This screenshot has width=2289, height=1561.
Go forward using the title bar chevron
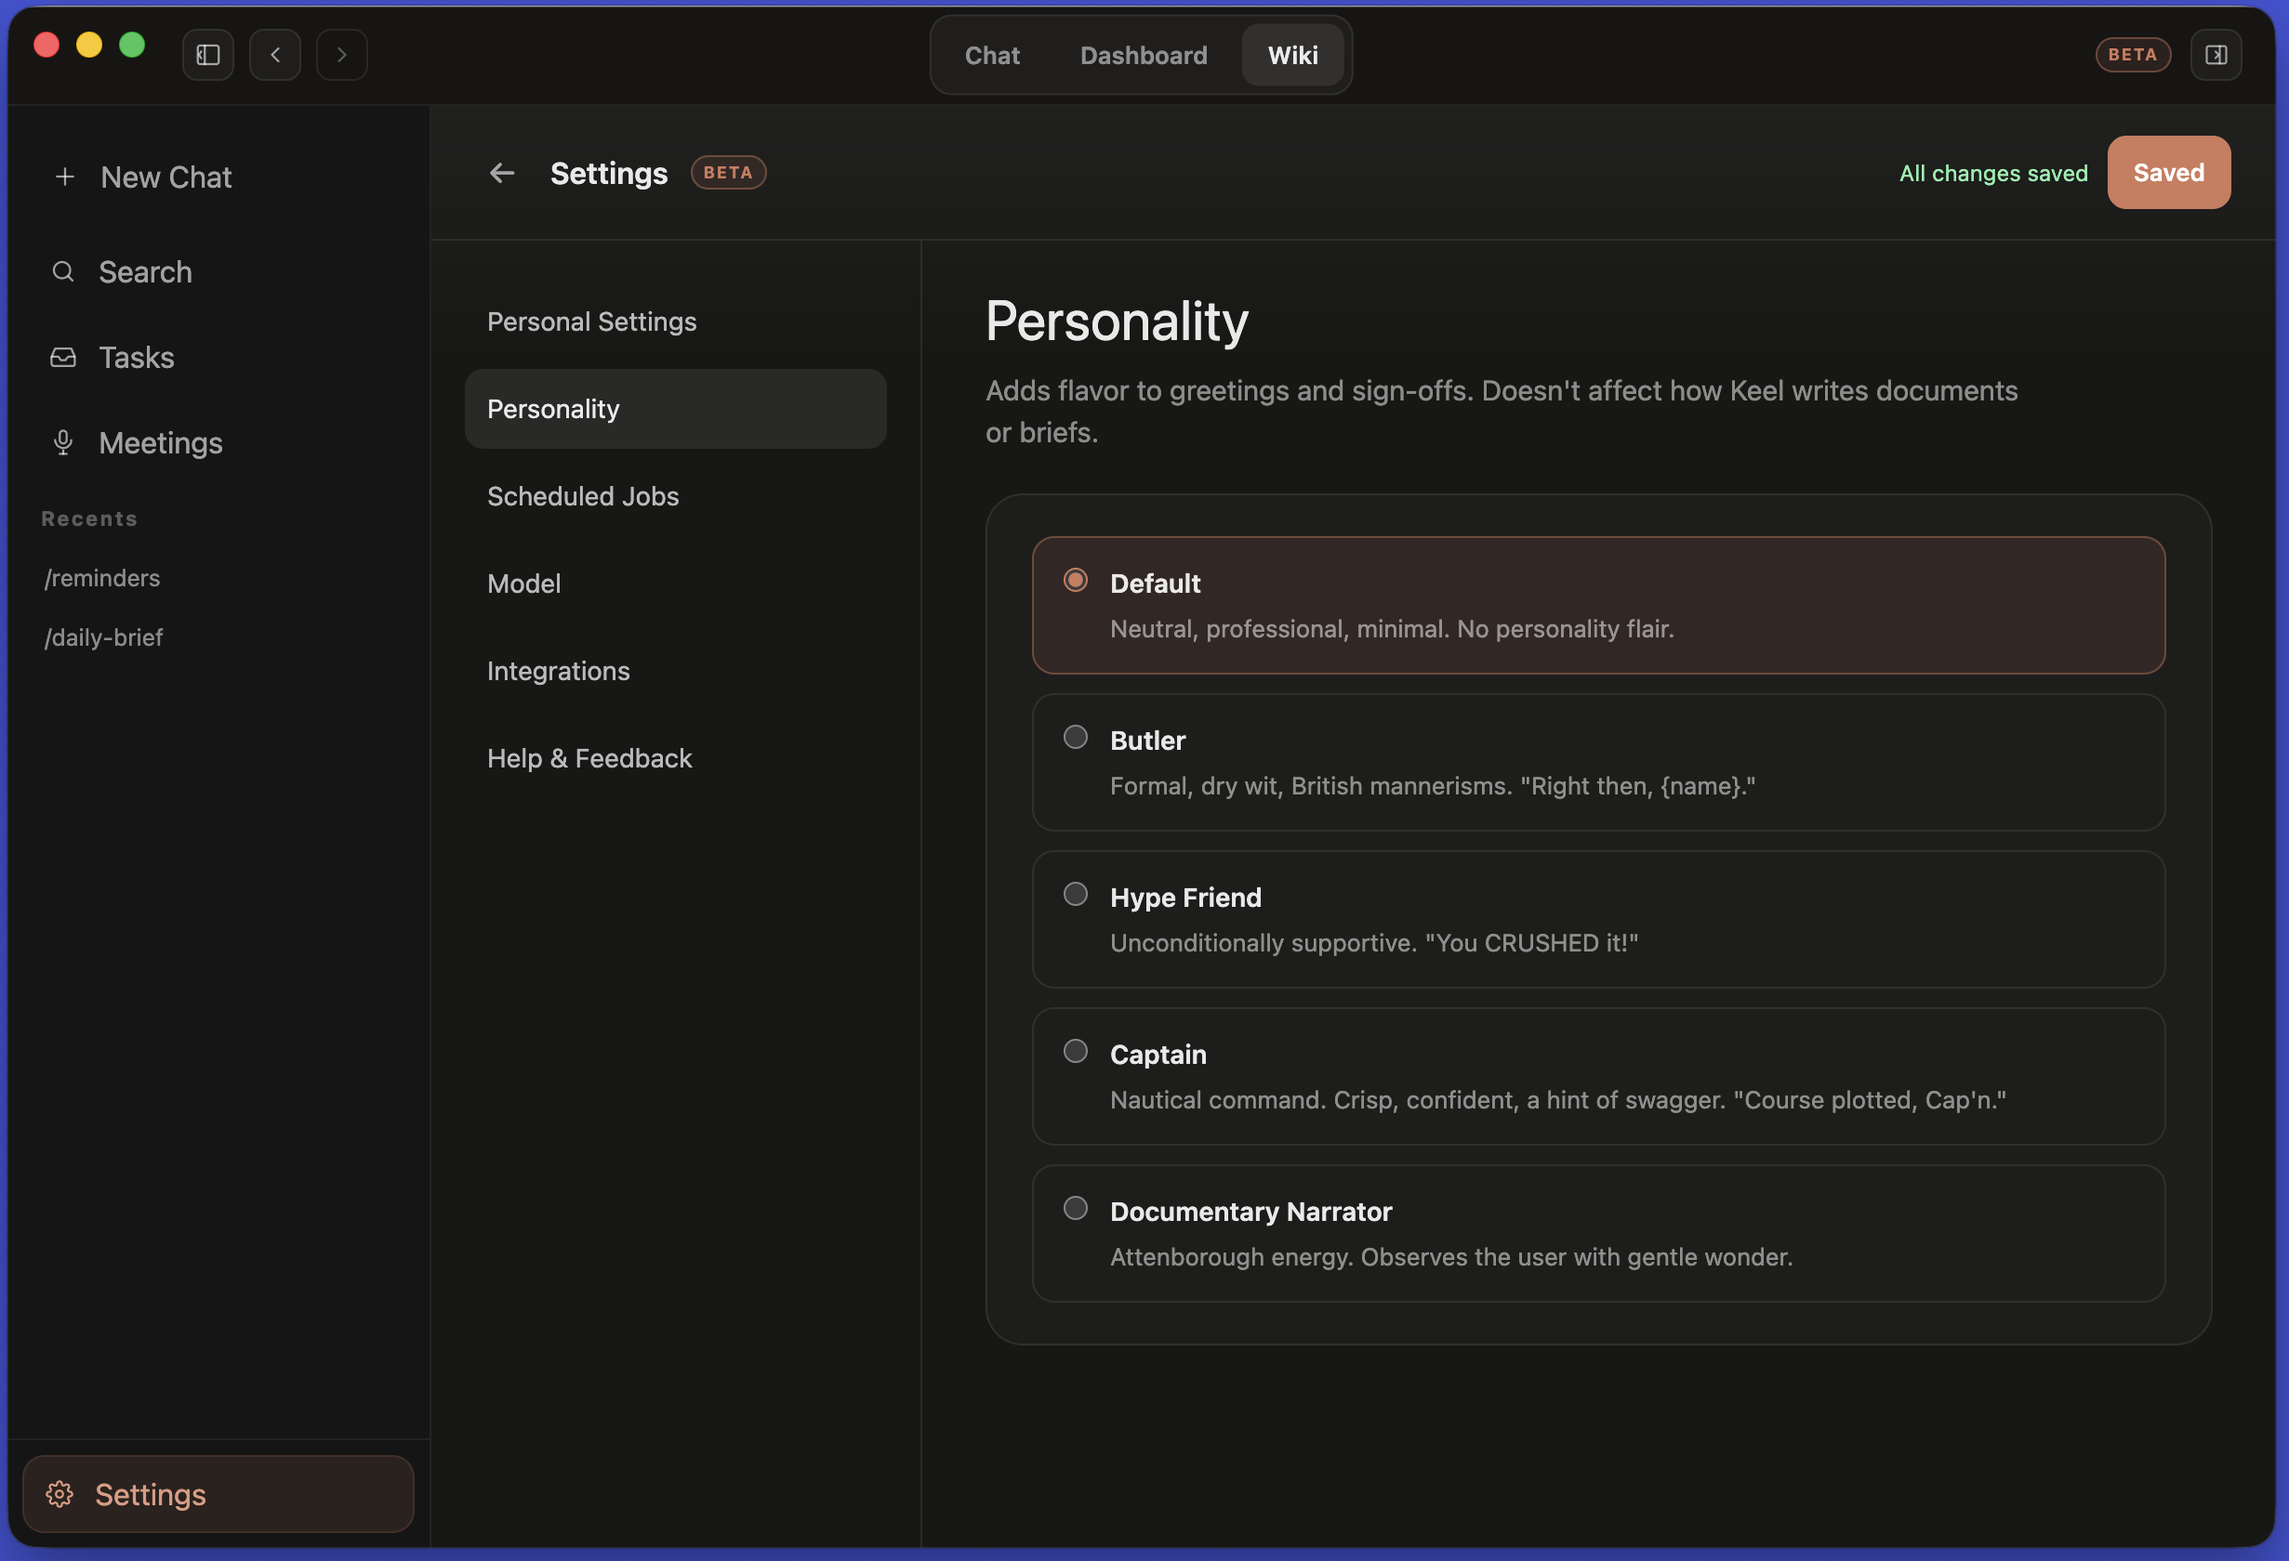[342, 55]
